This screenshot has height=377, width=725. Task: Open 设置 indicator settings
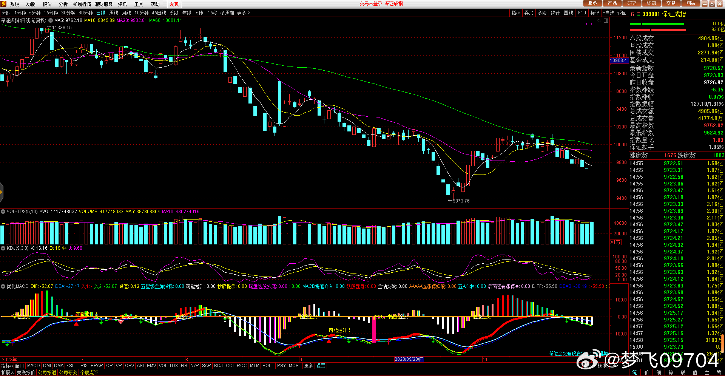(321, 366)
